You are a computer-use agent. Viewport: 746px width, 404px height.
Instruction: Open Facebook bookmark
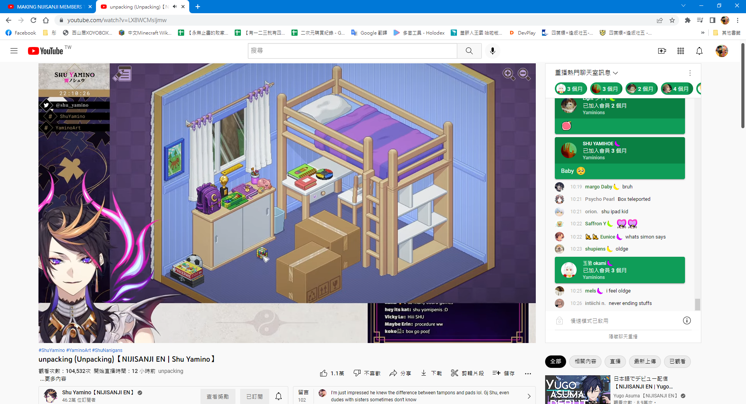coord(21,33)
